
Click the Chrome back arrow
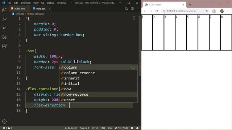145,11
